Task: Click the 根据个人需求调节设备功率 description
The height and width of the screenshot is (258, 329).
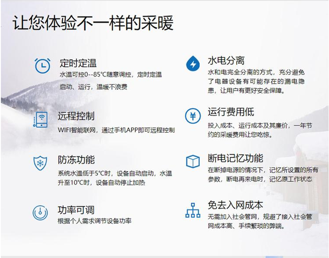Action: tap(95, 221)
